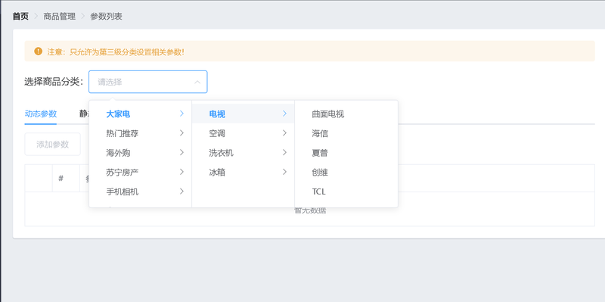Expand the 海外购 submenu arrow
605x302 pixels.
[x=181, y=153]
